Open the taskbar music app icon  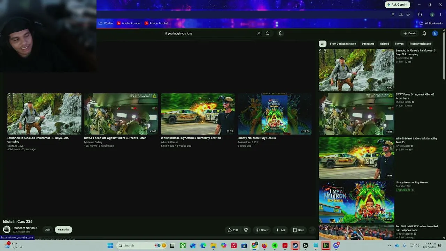[234, 246]
